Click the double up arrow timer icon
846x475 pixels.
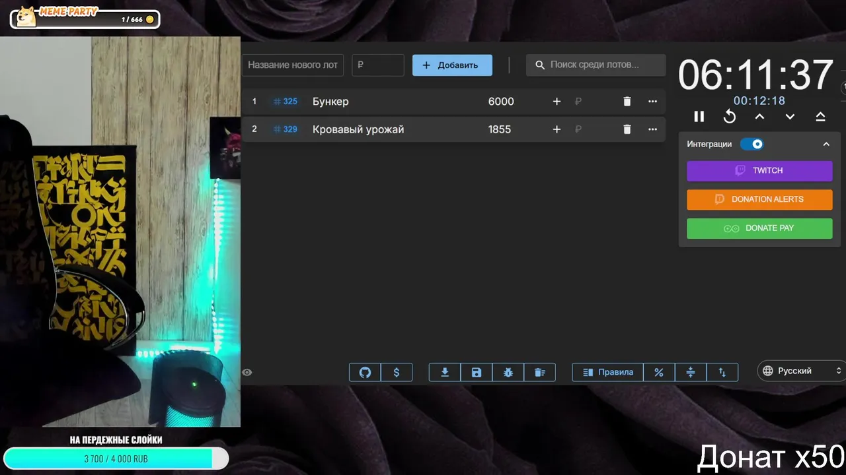(x=820, y=117)
